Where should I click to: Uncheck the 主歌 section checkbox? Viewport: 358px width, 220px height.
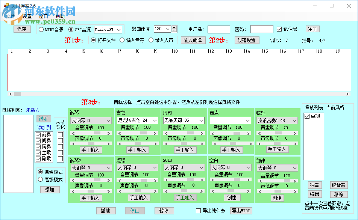[x=38, y=153]
